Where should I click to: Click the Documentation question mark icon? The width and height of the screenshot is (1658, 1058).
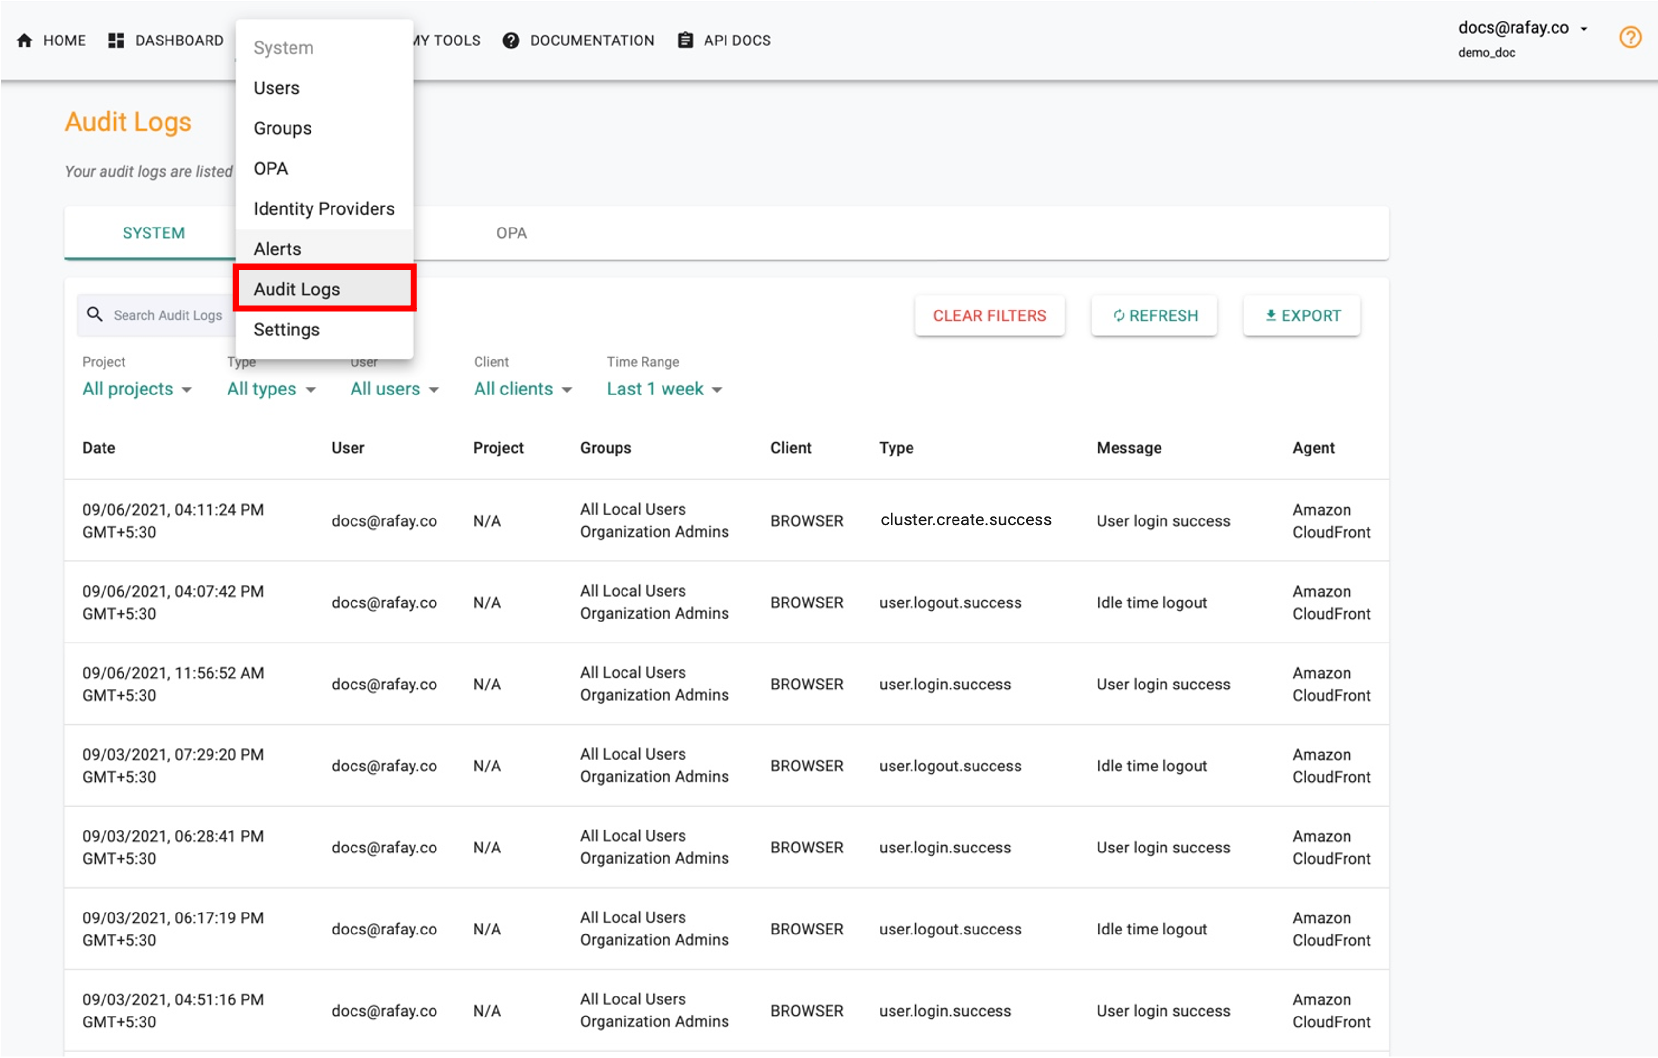(x=510, y=41)
